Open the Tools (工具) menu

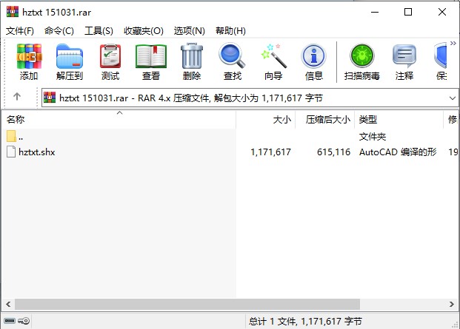point(99,31)
